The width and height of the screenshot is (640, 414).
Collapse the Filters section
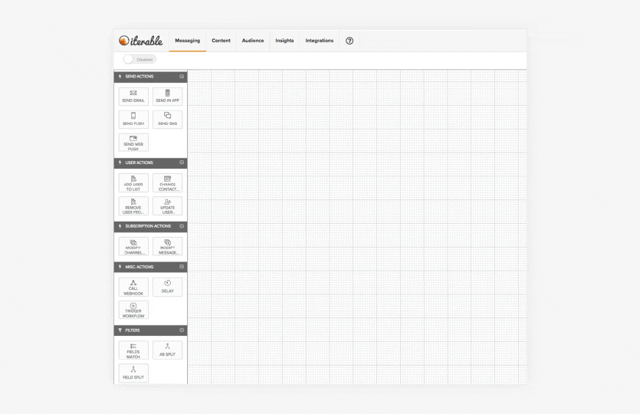[x=182, y=330]
